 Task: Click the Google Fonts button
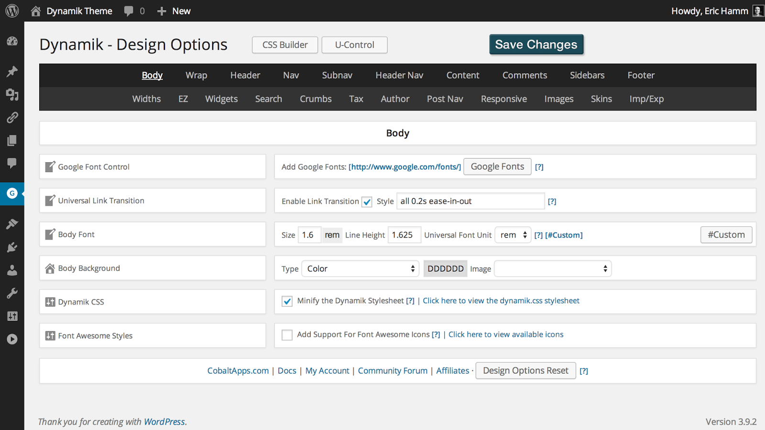pos(497,166)
